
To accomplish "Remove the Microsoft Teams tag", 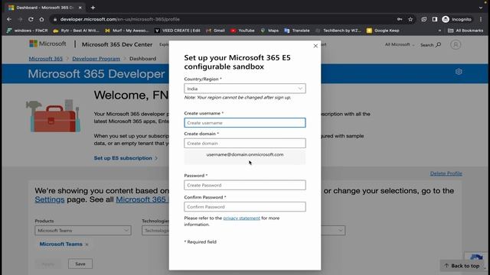I will pos(87,244).
